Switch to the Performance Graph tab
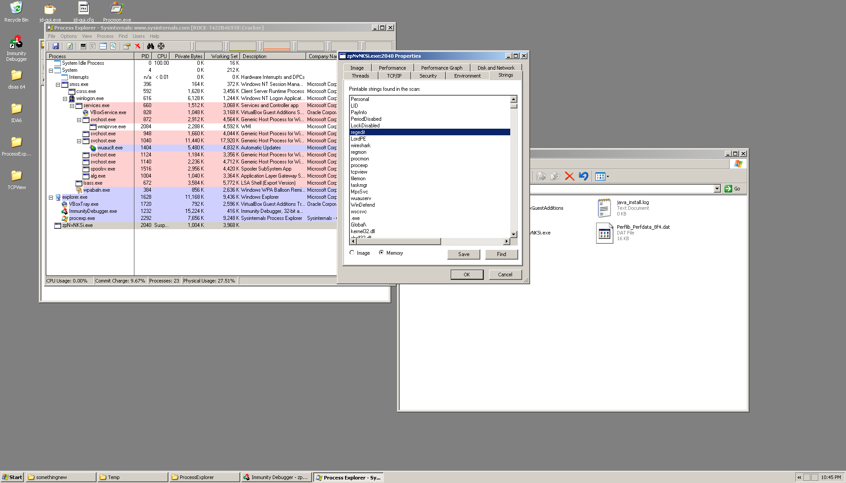The width and height of the screenshot is (846, 483). click(x=442, y=68)
